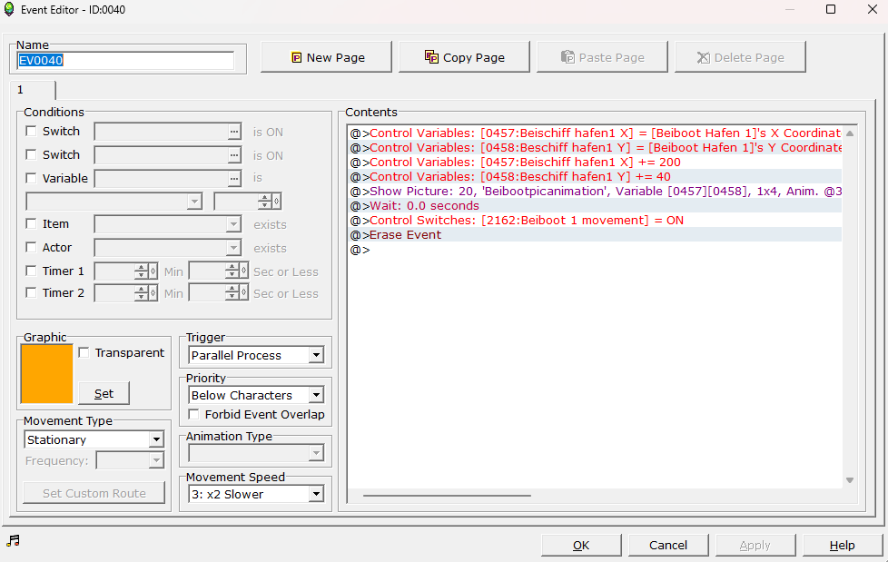Click the Copy Page button
Image resolution: width=888 pixels, height=562 pixels.
point(464,57)
